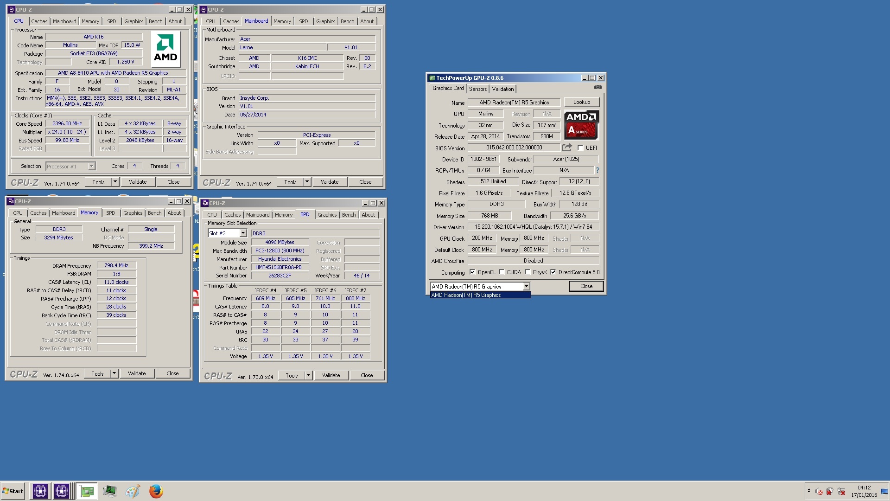Click the AMD logo in CPU-Z CPU window
The height and width of the screenshot is (501, 890).
(x=165, y=49)
